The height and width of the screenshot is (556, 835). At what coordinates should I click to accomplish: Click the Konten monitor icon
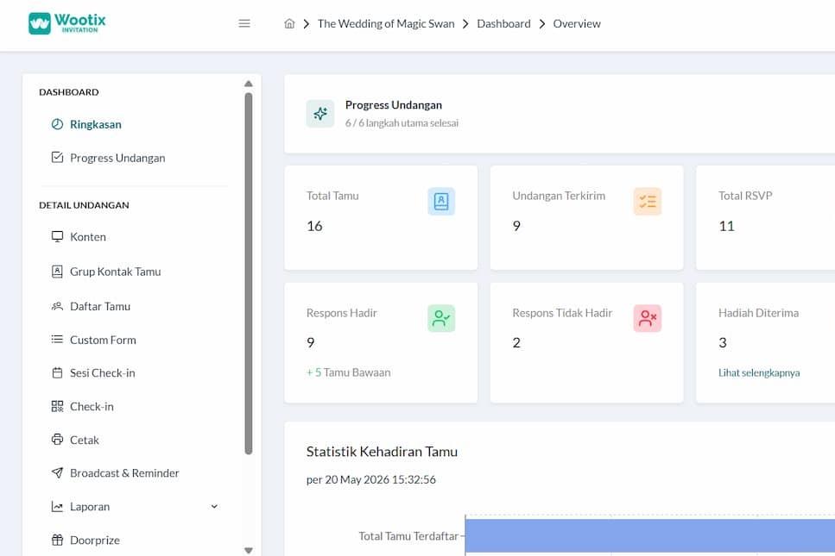(57, 236)
